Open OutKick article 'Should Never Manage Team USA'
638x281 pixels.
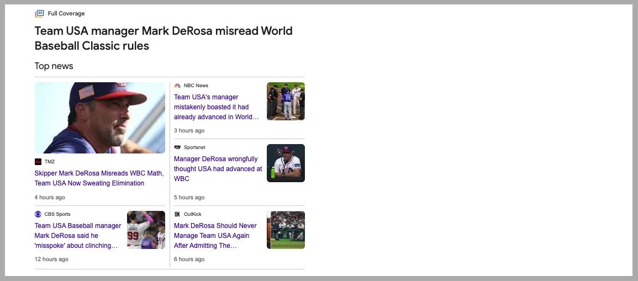[215, 236]
